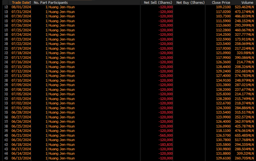256x161 pixels.
Task: Select the No. Part column header
Action: [x=40, y=3]
